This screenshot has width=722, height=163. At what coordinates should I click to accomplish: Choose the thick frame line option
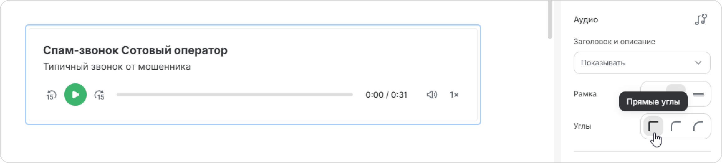point(698,94)
